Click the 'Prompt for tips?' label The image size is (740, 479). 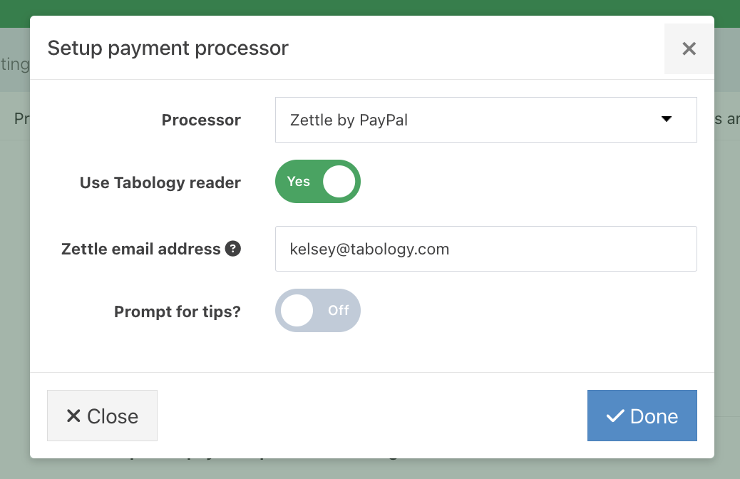(x=178, y=311)
